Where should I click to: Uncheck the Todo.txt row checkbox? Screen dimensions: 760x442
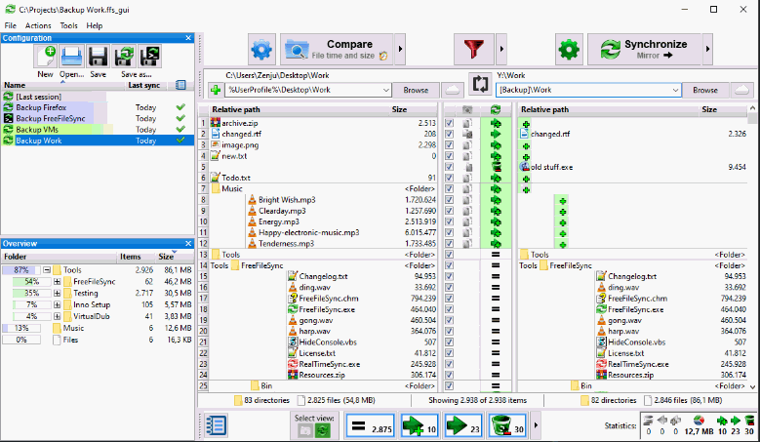click(x=450, y=178)
